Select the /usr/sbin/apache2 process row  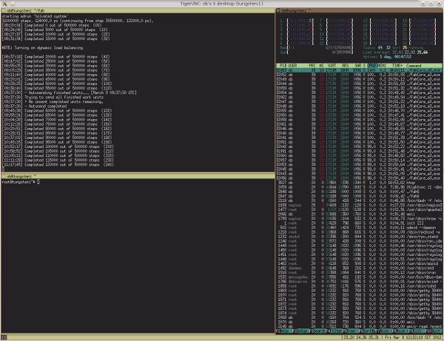click(x=359, y=209)
